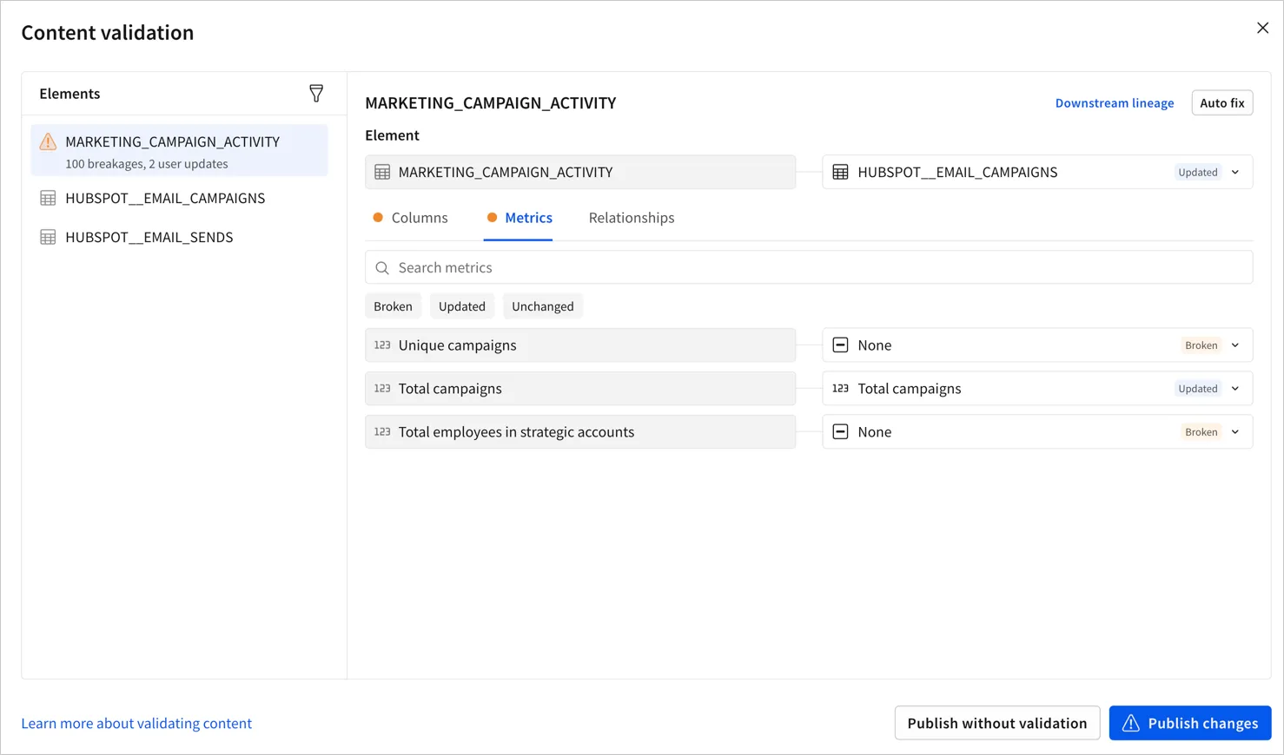Click table icon in the source MARKETING_CAMPAIGN_ACTIVITY element field
Viewport: 1284px width, 755px height.
coord(382,172)
